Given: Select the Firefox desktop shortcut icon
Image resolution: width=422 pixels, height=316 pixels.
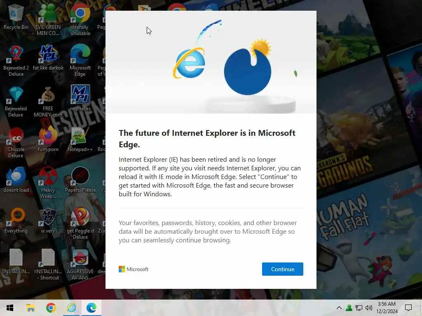Looking at the screenshot, I should pos(48,139).
